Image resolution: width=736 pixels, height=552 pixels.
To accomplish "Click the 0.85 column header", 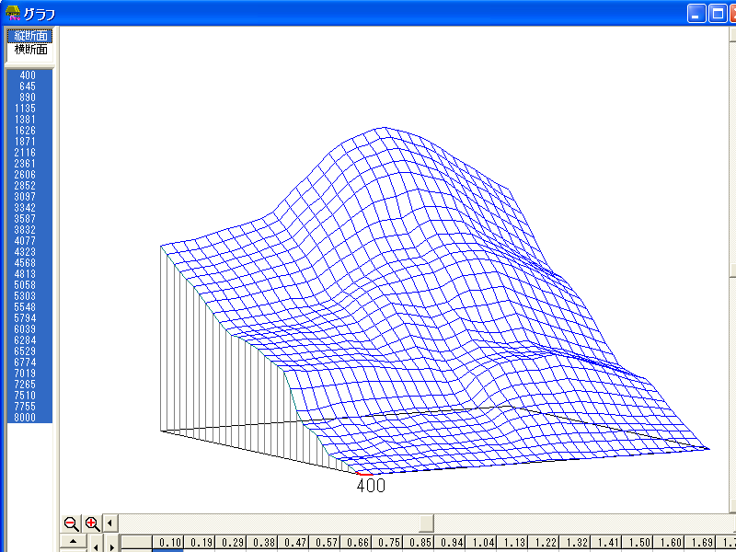I will click(x=419, y=543).
